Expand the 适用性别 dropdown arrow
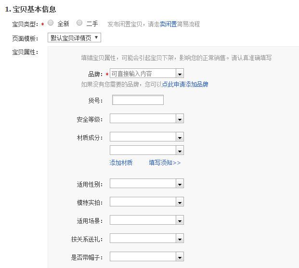 tap(180, 184)
